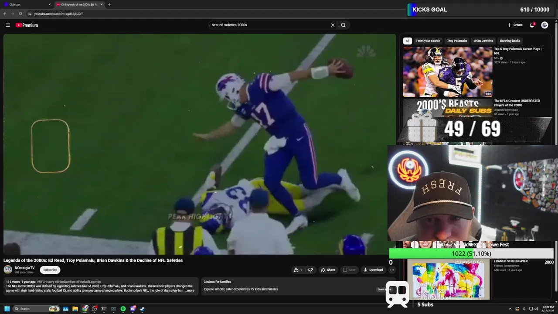The width and height of the screenshot is (558, 314).
Task: Go forward with browser forward arrow
Action: tap(13, 14)
